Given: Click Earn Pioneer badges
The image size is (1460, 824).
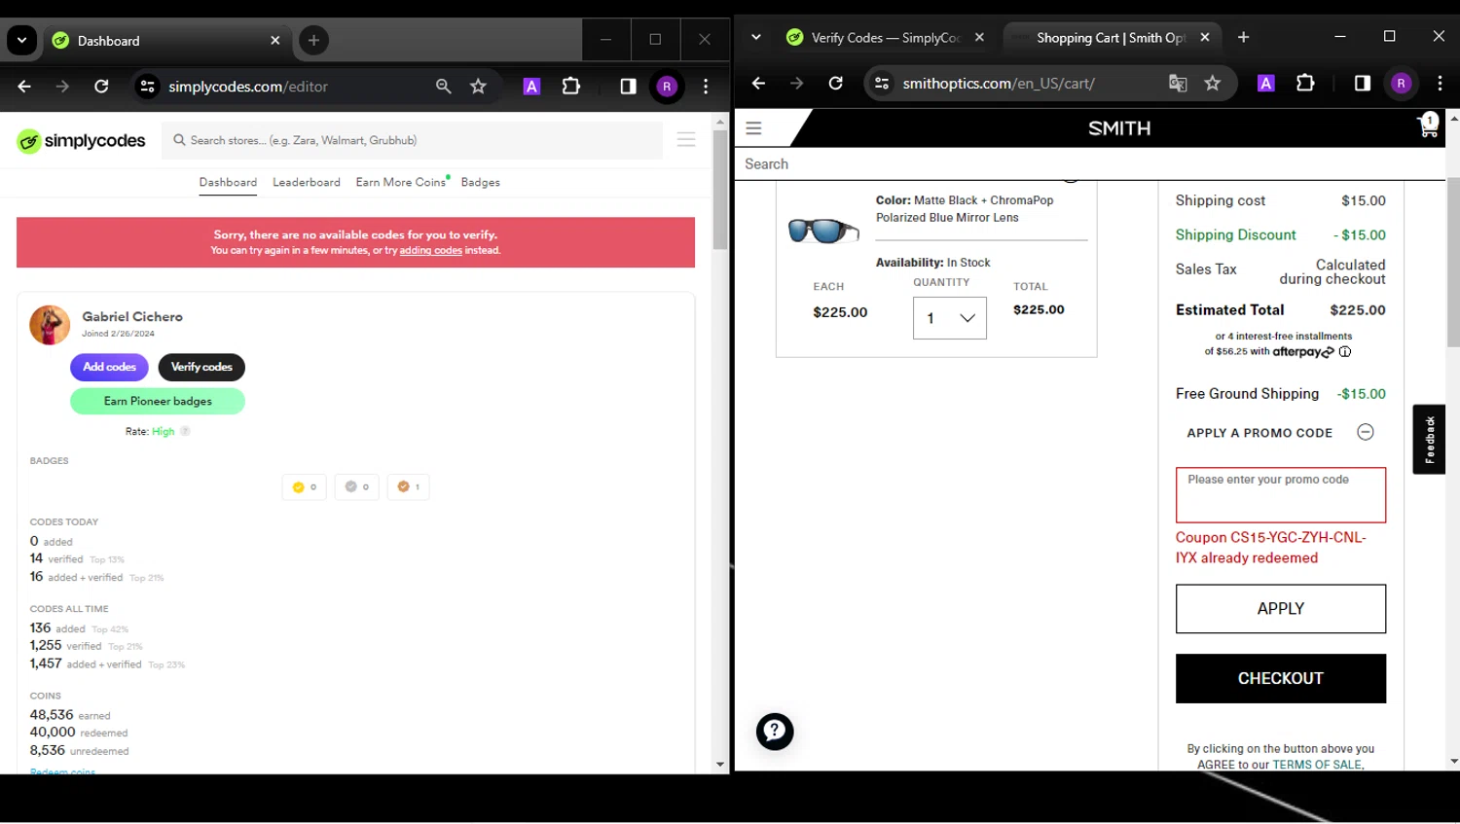Looking at the screenshot, I should (x=158, y=401).
